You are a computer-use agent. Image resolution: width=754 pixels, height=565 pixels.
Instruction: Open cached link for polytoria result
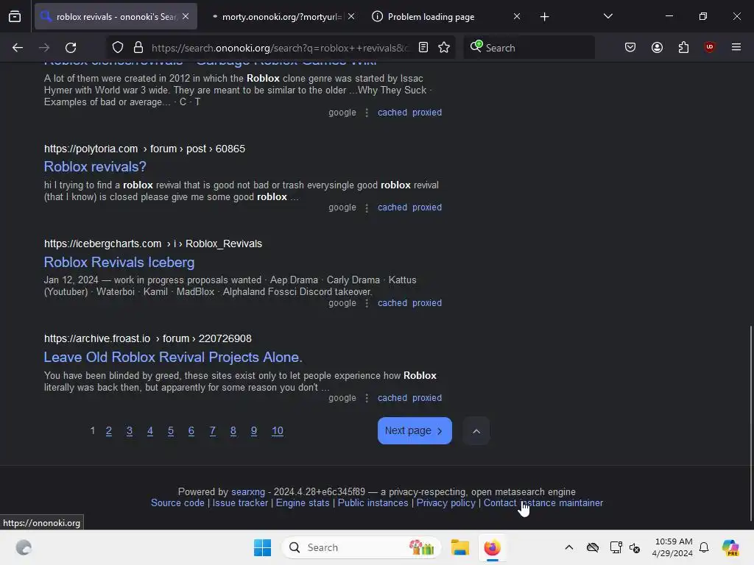click(x=392, y=207)
